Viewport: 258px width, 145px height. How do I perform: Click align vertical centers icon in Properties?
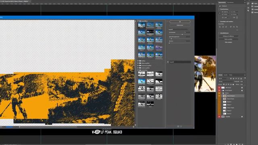point(234,27)
